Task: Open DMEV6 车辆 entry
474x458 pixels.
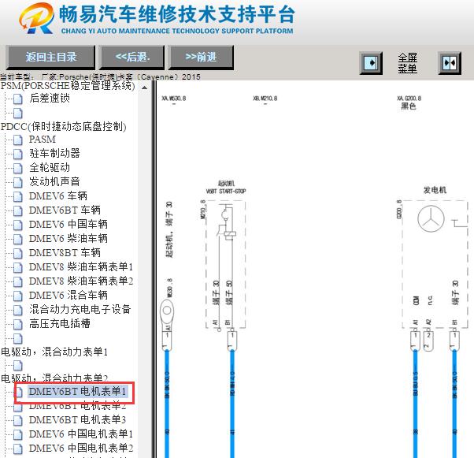Action: (x=58, y=195)
